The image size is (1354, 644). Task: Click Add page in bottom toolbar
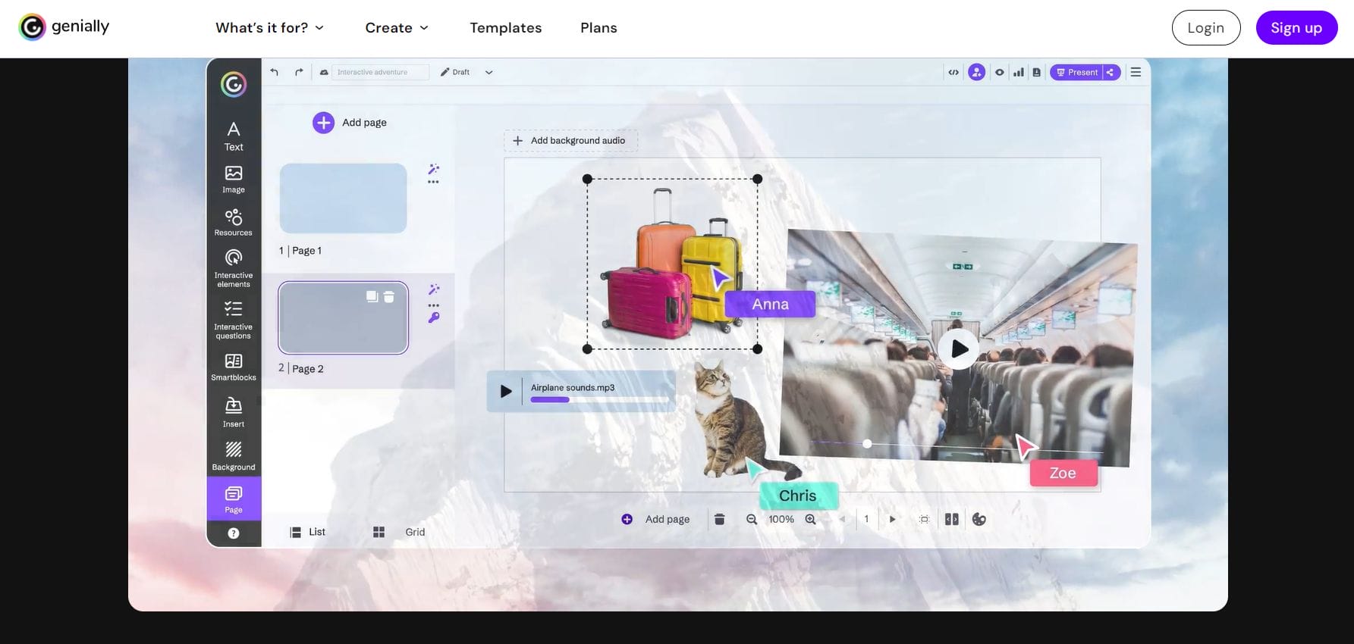point(656,519)
